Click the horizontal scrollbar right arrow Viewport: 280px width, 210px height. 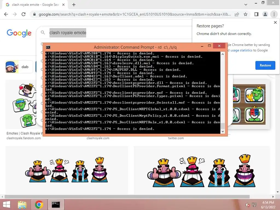[273, 197]
